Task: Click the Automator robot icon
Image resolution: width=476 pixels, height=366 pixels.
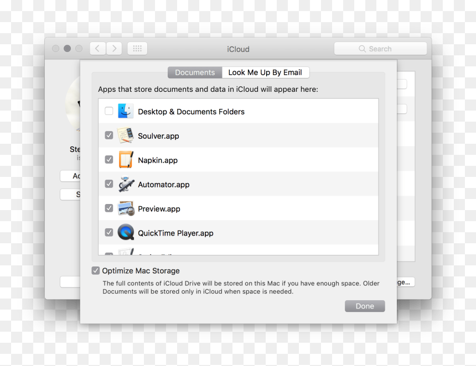Action: [126, 184]
